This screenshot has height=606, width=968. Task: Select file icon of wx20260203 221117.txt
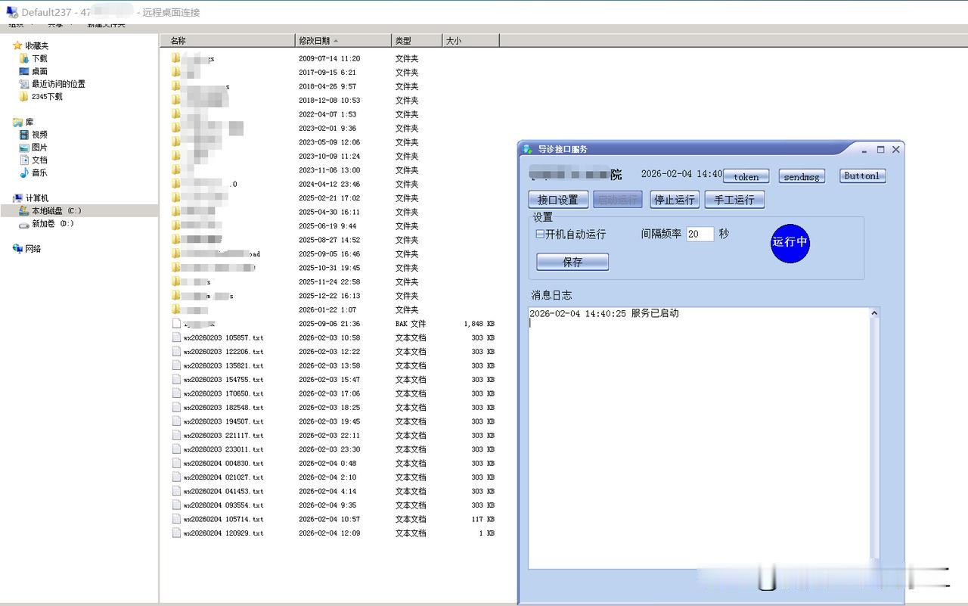click(176, 436)
